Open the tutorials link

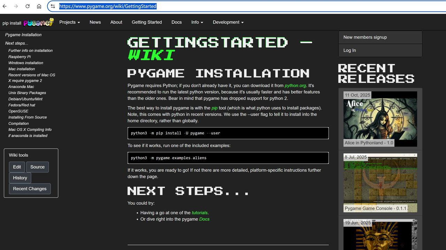(200, 212)
